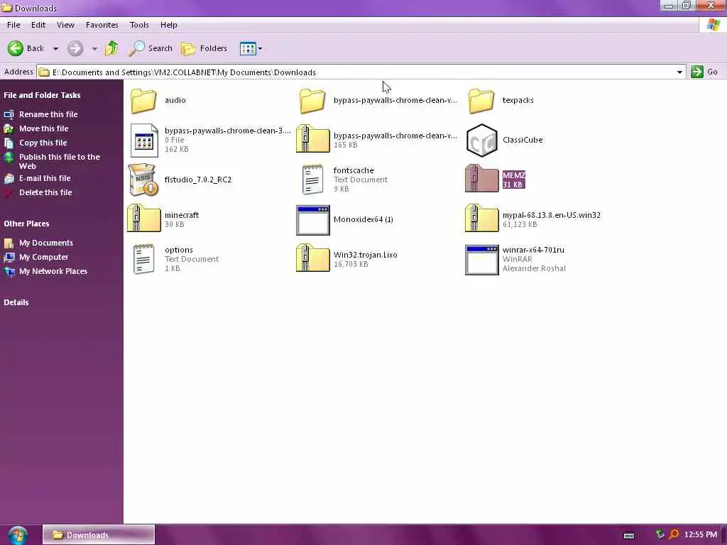Collapse the File and Folder Tasks section
Screen dimensions: 727x545
point(42,95)
